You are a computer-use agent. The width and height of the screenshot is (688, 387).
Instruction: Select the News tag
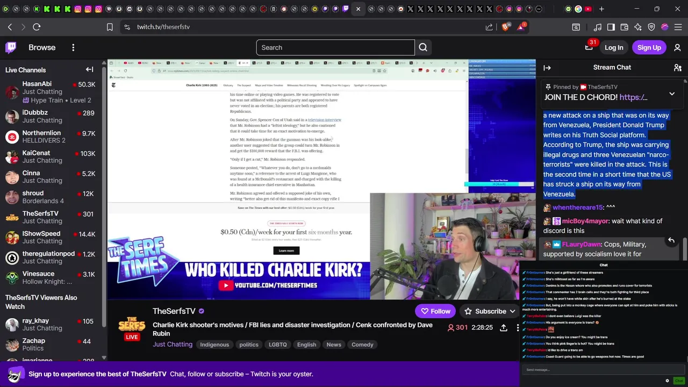pyautogui.click(x=334, y=345)
